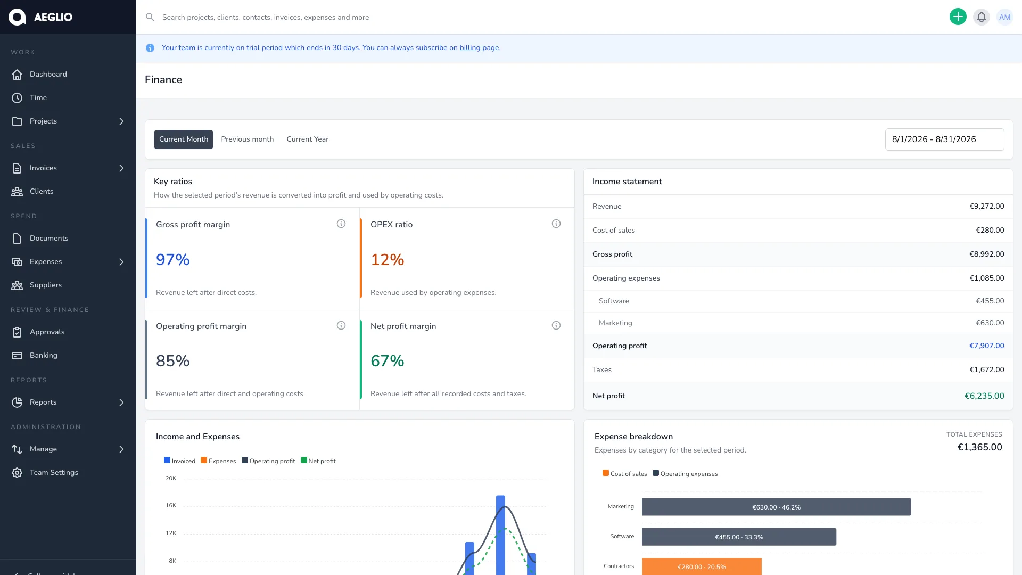Click the Net profit €6,235.00 value
This screenshot has height=575, width=1022.
coord(984,396)
